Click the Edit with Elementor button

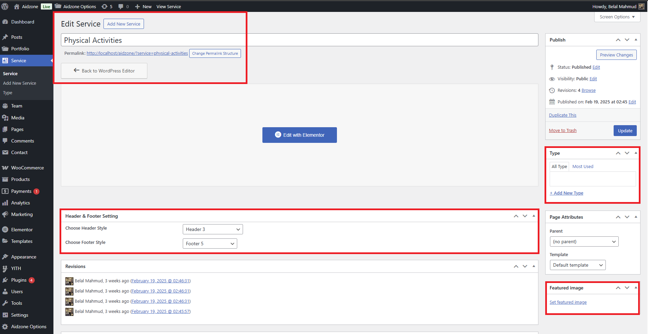(299, 135)
